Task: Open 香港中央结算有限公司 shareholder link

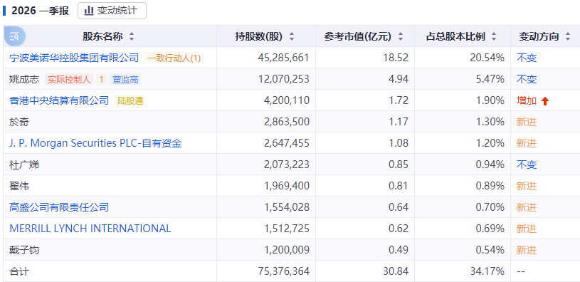Action: tap(59, 100)
